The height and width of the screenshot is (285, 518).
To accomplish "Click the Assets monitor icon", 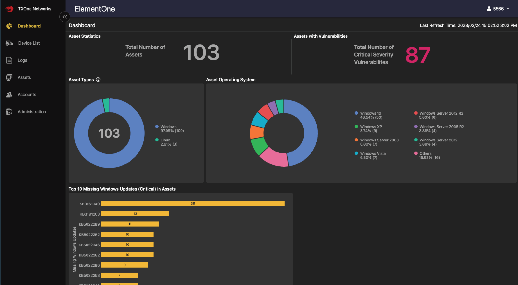I will point(9,77).
